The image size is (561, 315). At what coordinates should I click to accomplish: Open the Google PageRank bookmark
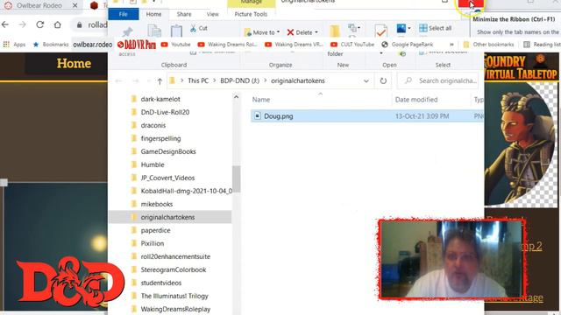pyautogui.click(x=407, y=45)
